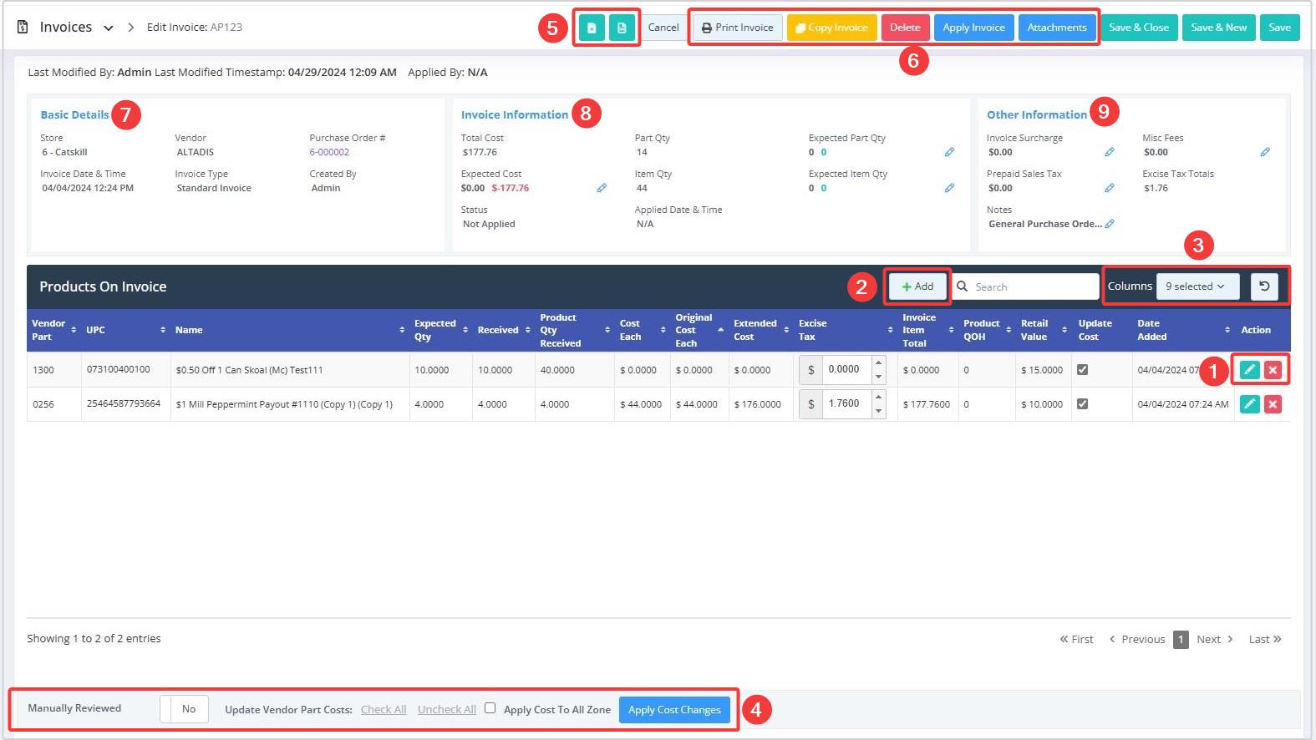Delete row 0256 with red X
Viewport: 1316px width, 740px height.
1273,404
